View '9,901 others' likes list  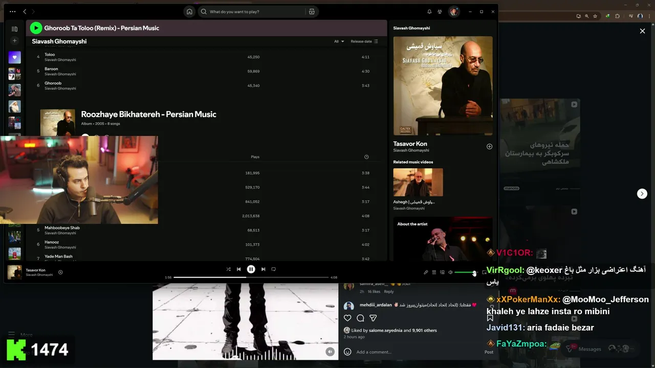[x=424, y=330]
